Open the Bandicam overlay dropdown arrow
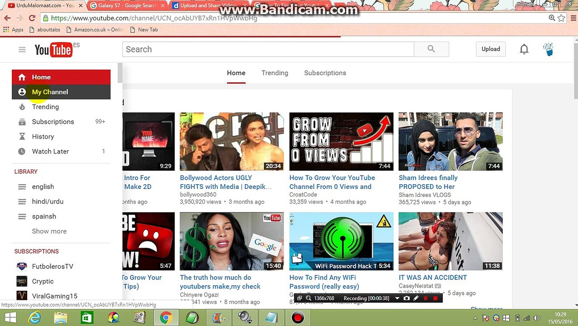This screenshot has width=578, height=326. [x=397, y=298]
